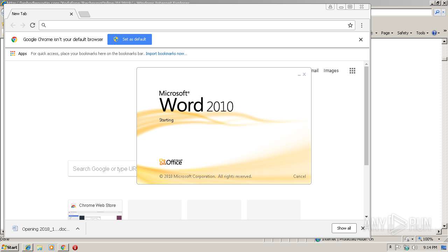Focus Chrome's address bar

click(197, 25)
